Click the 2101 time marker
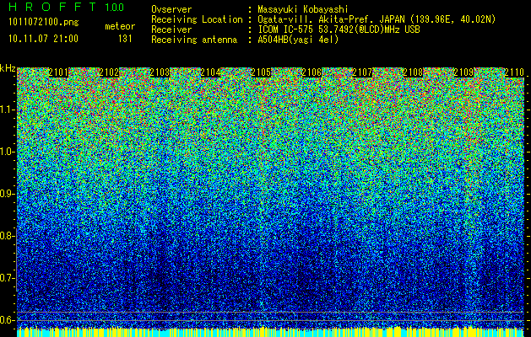Screen dimensions: 531x337 click(58, 73)
